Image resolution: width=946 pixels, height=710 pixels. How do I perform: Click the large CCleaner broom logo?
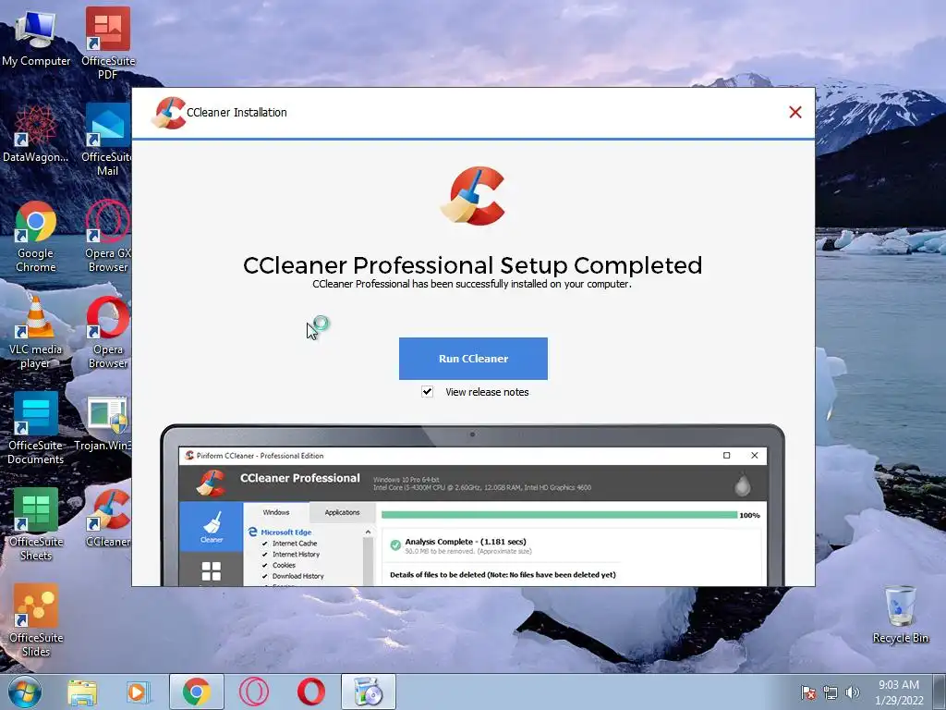[473, 196]
